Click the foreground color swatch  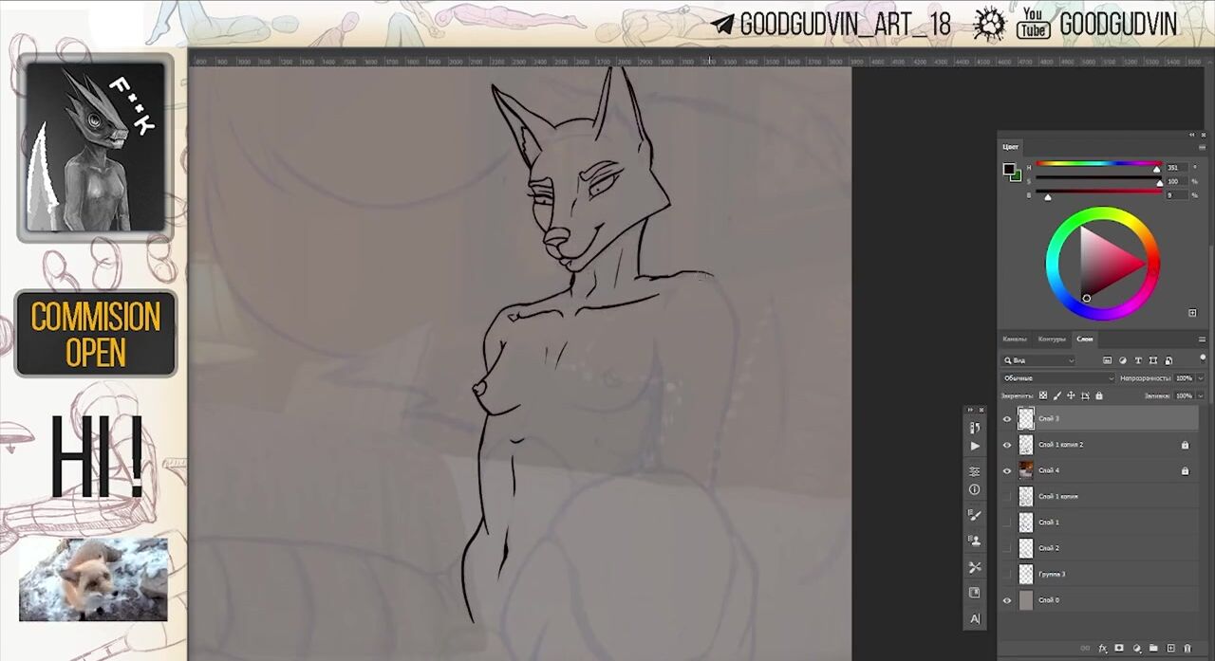(1009, 169)
